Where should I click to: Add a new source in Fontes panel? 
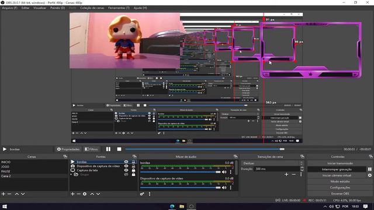coord(72,194)
